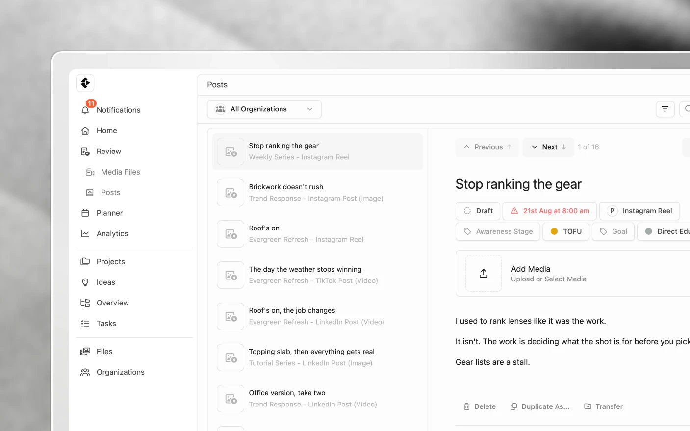Image resolution: width=690 pixels, height=431 pixels.
Task: Click the 'Gear lists are a stall.' paragraph
Action: coord(493,362)
